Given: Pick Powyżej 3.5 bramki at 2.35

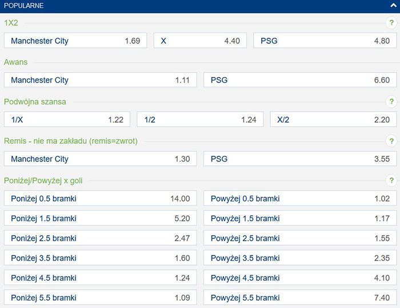Looking at the screenshot, I should pyautogui.click(x=300, y=258).
